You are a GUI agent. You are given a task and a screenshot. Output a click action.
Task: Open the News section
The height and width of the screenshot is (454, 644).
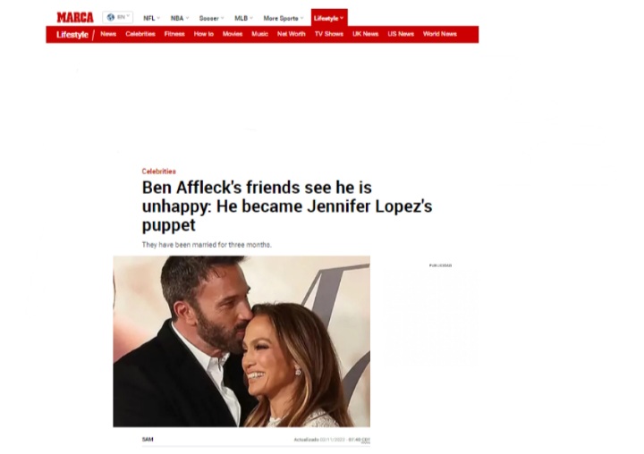(108, 34)
